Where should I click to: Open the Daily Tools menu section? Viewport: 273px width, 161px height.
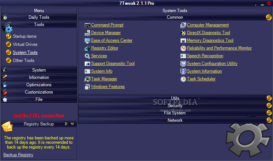coord(39,17)
